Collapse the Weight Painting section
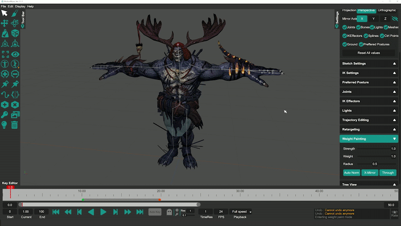This screenshot has height=226, width=401. point(369,139)
